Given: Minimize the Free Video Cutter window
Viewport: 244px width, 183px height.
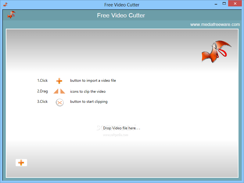Looking at the screenshot, I should tap(216, 4).
